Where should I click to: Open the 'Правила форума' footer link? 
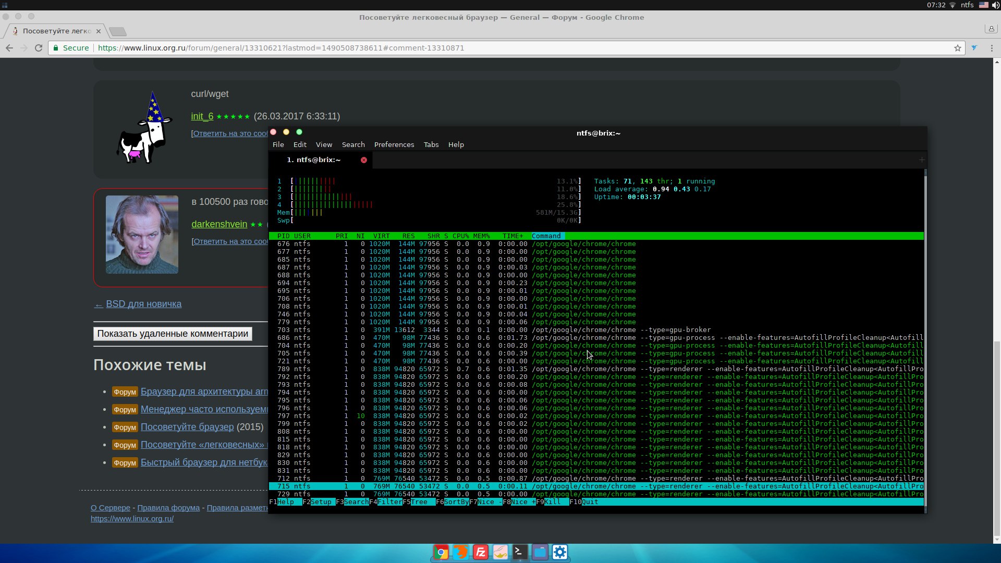pos(168,508)
